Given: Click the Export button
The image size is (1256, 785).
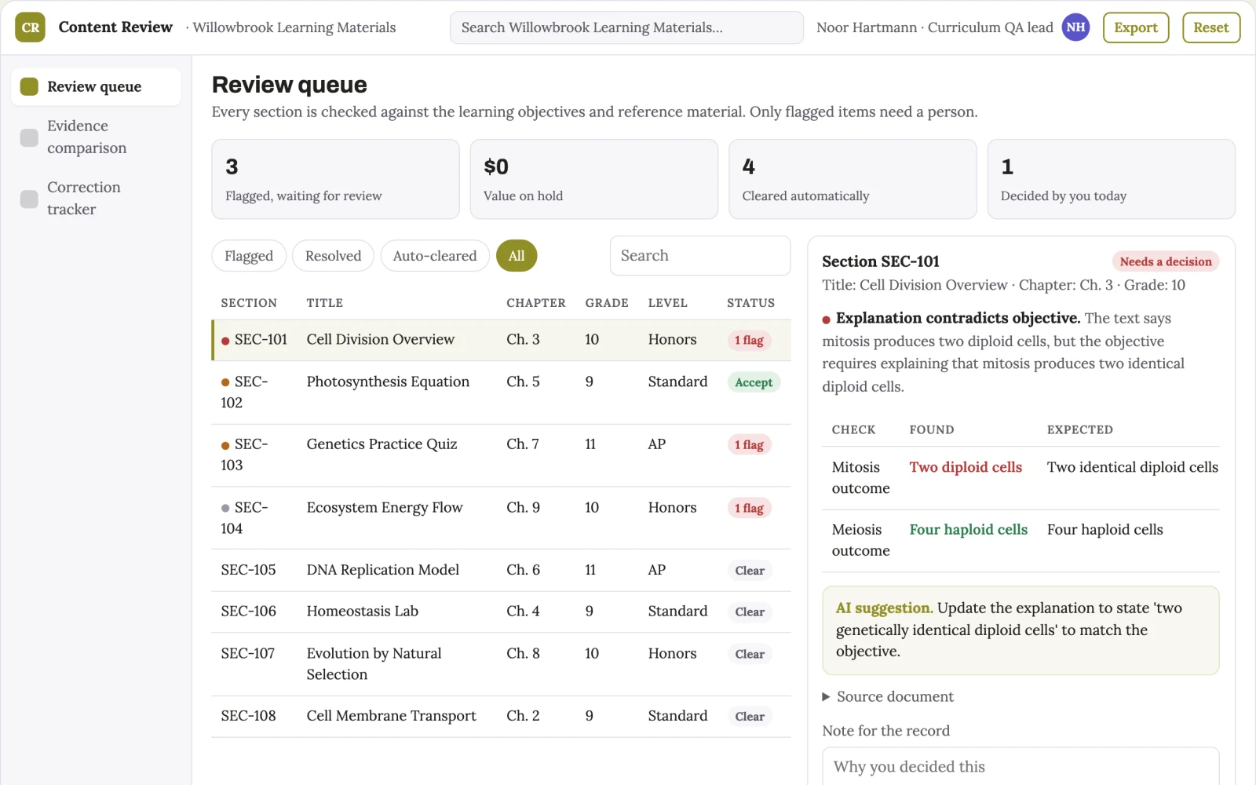Looking at the screenshot, I should (x=1136, y=27).
